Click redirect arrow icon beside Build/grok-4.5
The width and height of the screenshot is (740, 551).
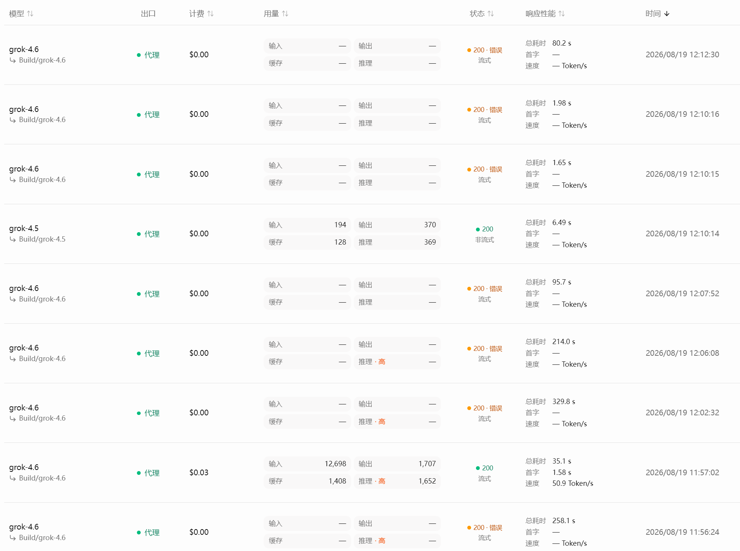coord(13,239)
